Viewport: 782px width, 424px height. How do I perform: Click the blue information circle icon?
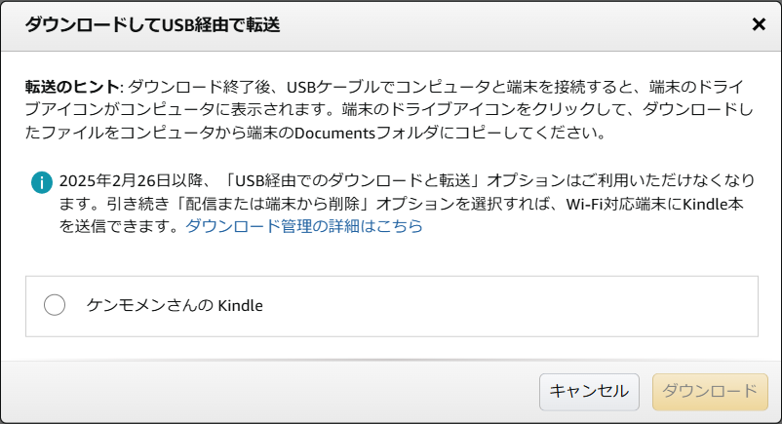click(x=41, y=182)
